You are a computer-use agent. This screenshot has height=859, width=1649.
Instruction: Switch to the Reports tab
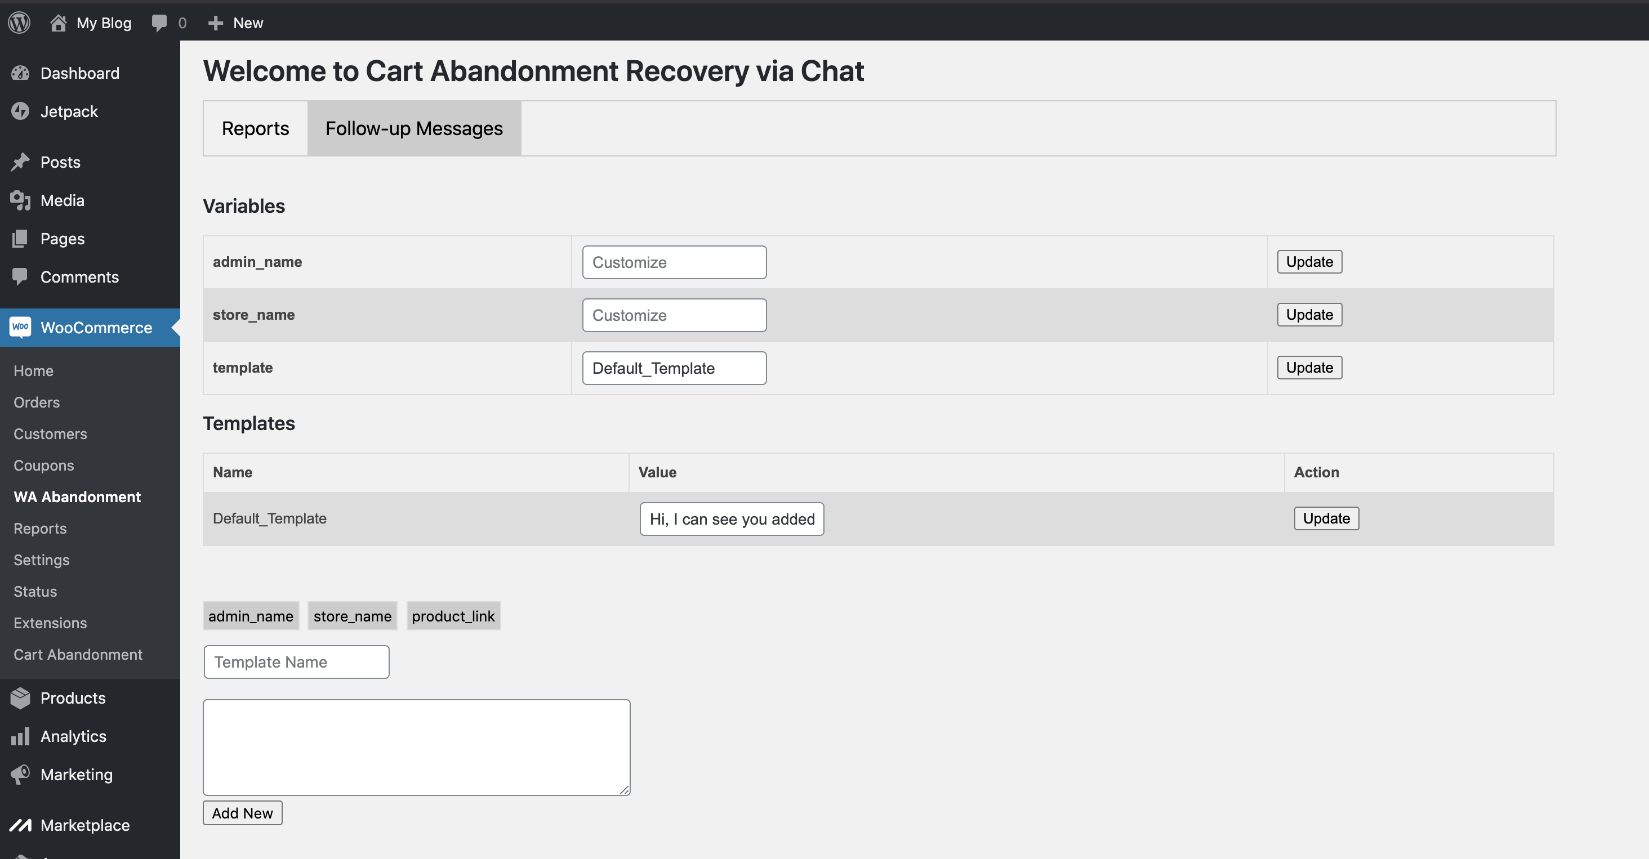[255, 128]
